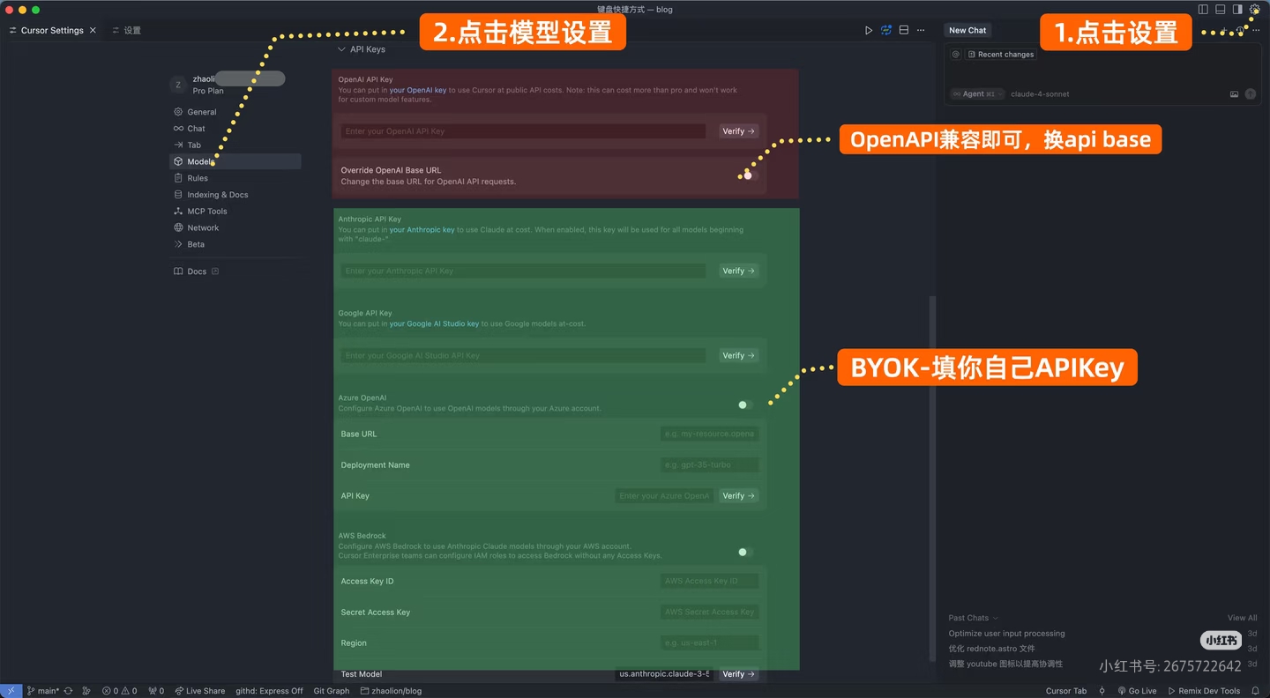1270x698 pixels.
Task: Click the remote window icon in status bar
Action: pyautogui.click(x=11, y=691)
